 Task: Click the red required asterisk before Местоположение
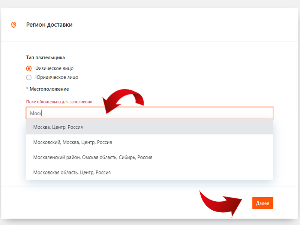click(27, 89)
